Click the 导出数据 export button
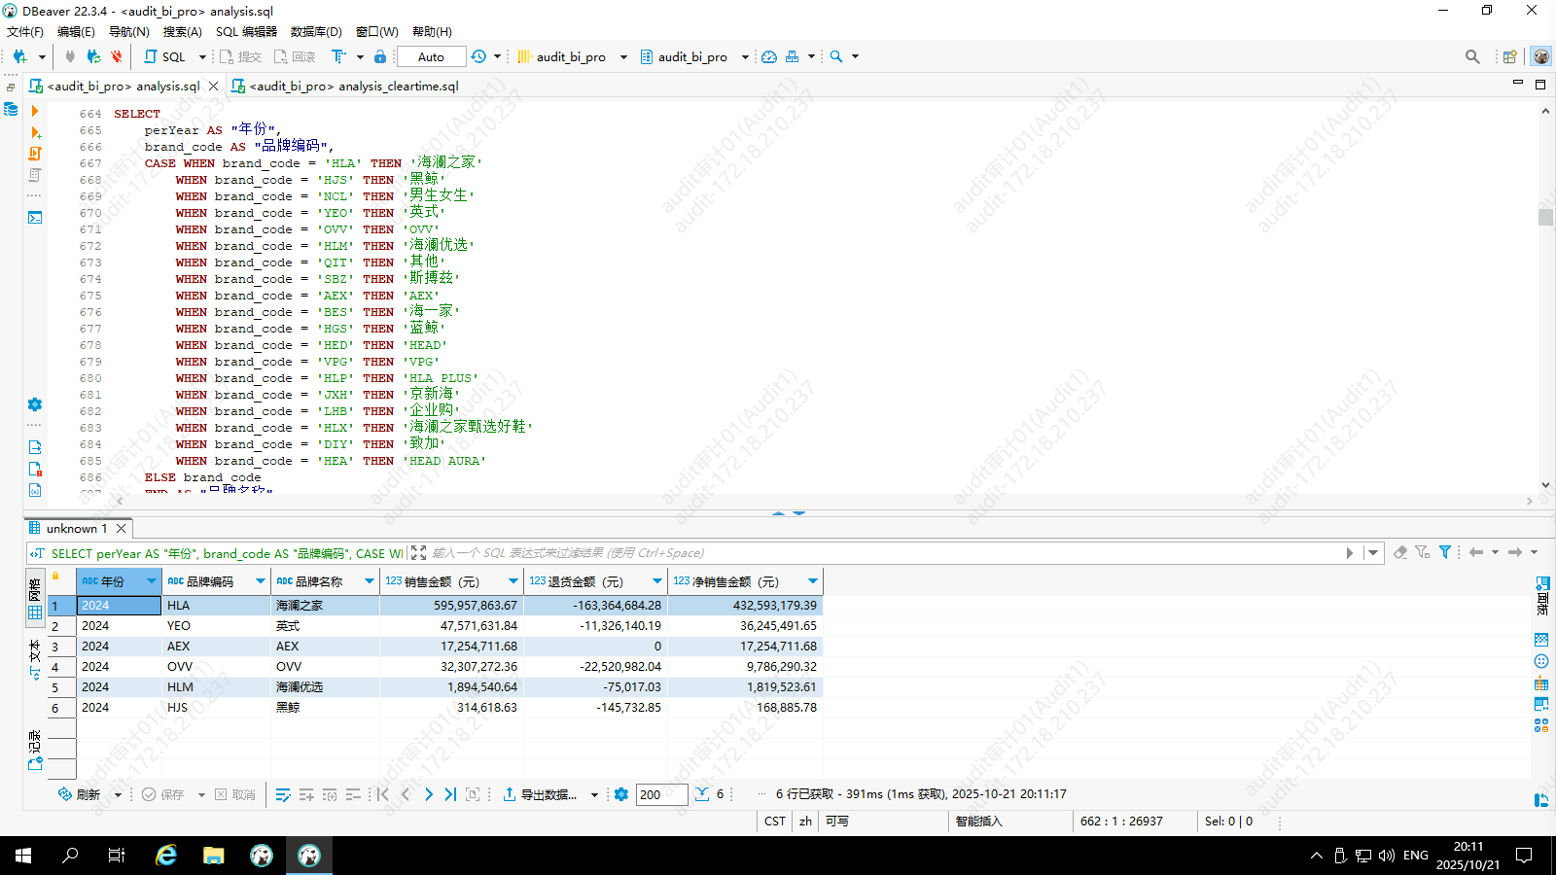 tap(540, 794)
